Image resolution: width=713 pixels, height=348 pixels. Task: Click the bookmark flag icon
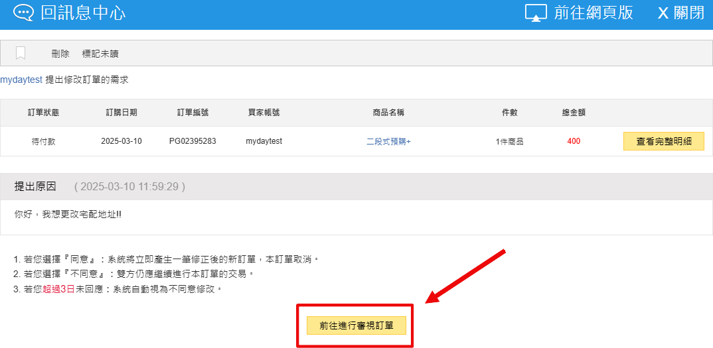point(21,53)
